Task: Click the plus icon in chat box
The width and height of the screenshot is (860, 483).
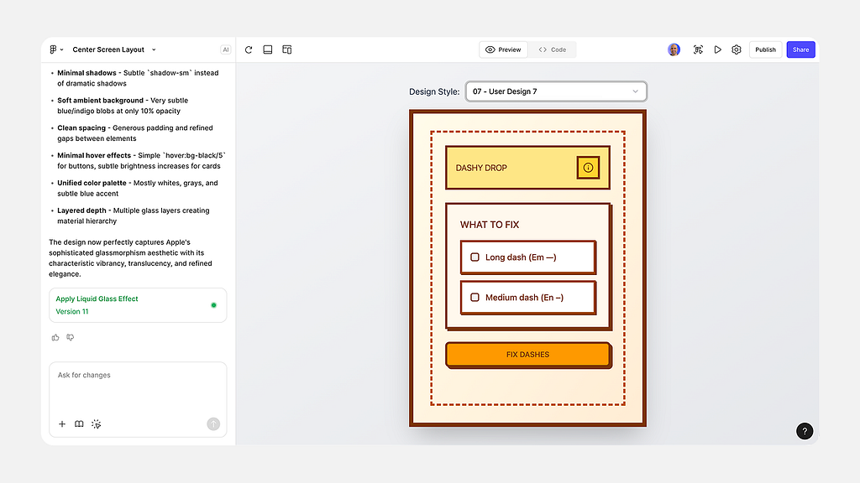Action: pyautogui.click(x=62, y=424)
